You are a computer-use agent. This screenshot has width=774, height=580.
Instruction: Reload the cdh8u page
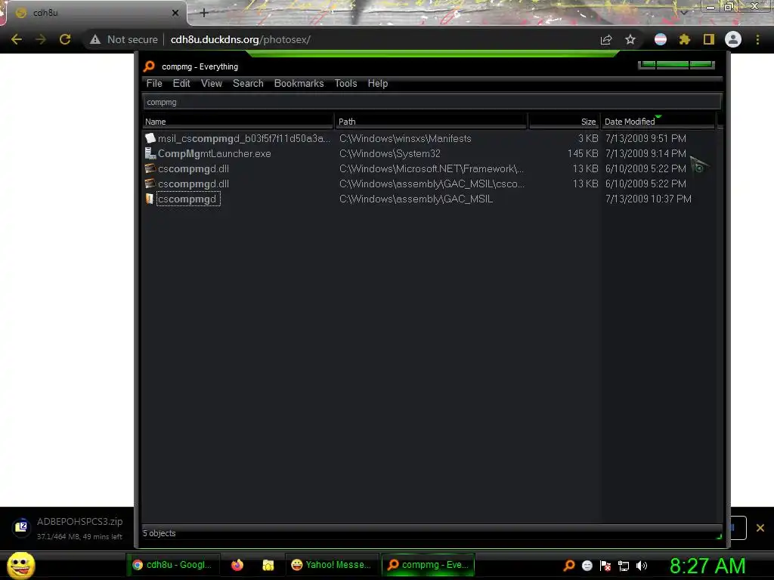click(x=65, y=39)
